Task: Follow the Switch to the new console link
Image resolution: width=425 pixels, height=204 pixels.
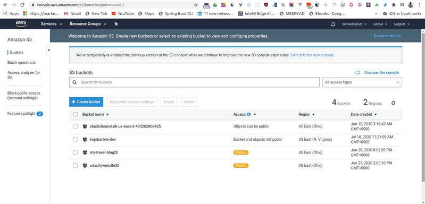Action: click(x=312, y=55)
